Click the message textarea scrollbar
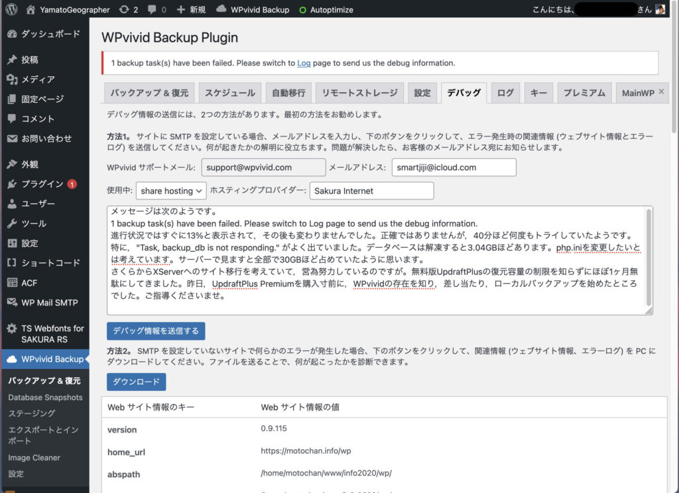This screenshot has width=679, height=493. pos(648,258)
